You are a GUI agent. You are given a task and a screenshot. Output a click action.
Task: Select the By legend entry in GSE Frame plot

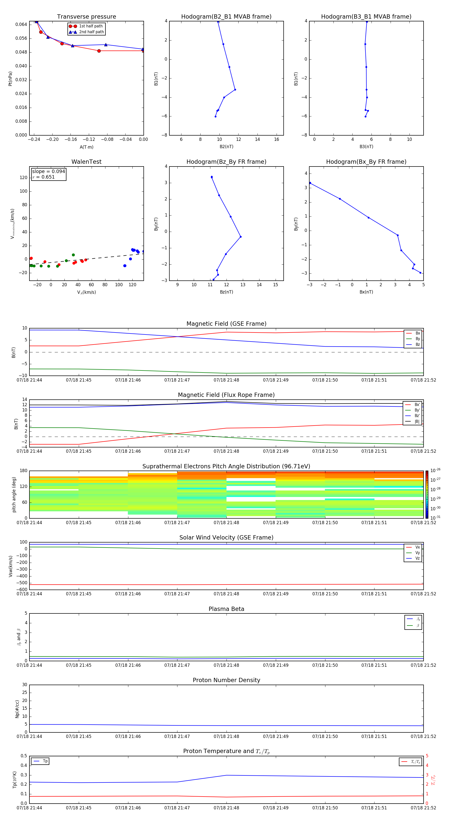click(x=413, y=339)
